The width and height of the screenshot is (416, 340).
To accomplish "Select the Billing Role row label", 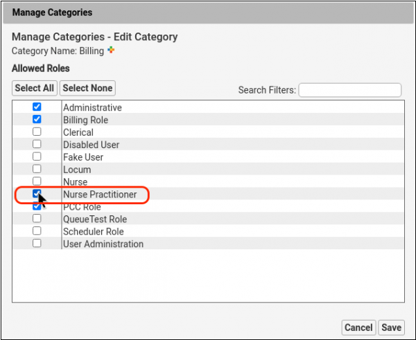I will [85, 120].
